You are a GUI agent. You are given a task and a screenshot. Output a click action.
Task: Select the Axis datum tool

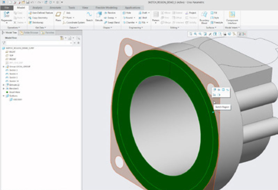pos(67,13)
